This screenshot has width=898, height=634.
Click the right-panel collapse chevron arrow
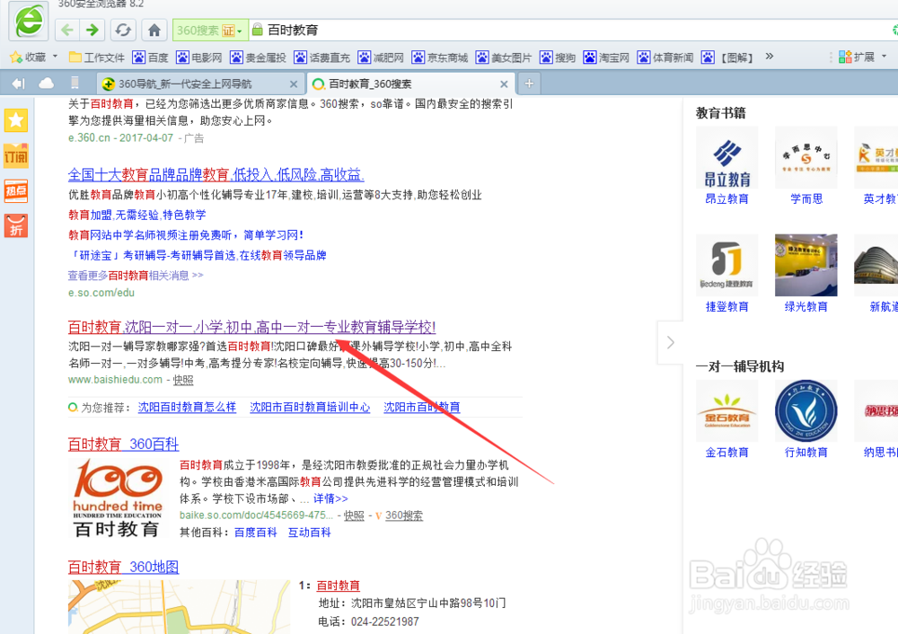click(x=671, y=342)
